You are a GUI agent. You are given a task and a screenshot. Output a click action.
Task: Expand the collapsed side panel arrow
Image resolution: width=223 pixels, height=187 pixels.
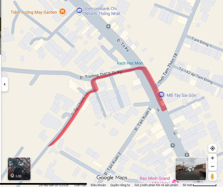point(4,84)
